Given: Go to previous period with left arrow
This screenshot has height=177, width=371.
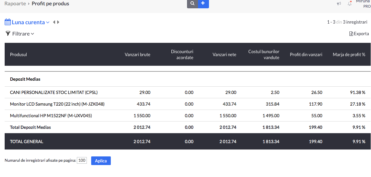Looking at the screenshot, I should (x=54, y=22).
